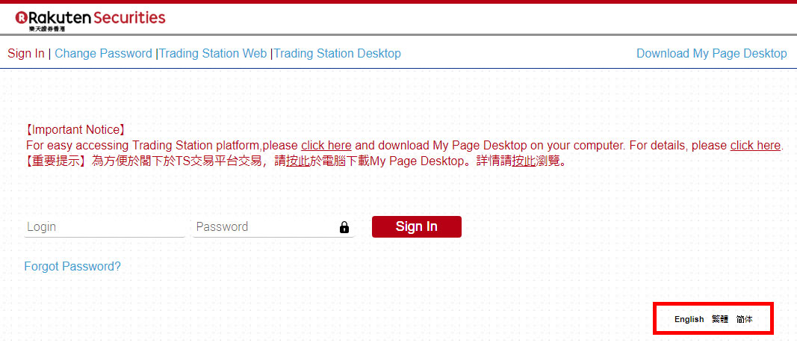The height and width of the screenshot is (343, 797).
Task: Switch language to Traditional Chinese 繁體
Action: (719, 319)
